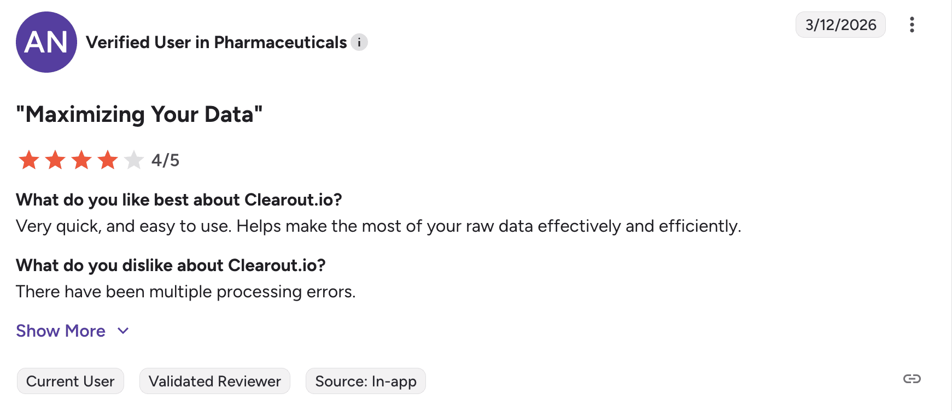Click the grey fifth rating star

[x=134, y=160]
